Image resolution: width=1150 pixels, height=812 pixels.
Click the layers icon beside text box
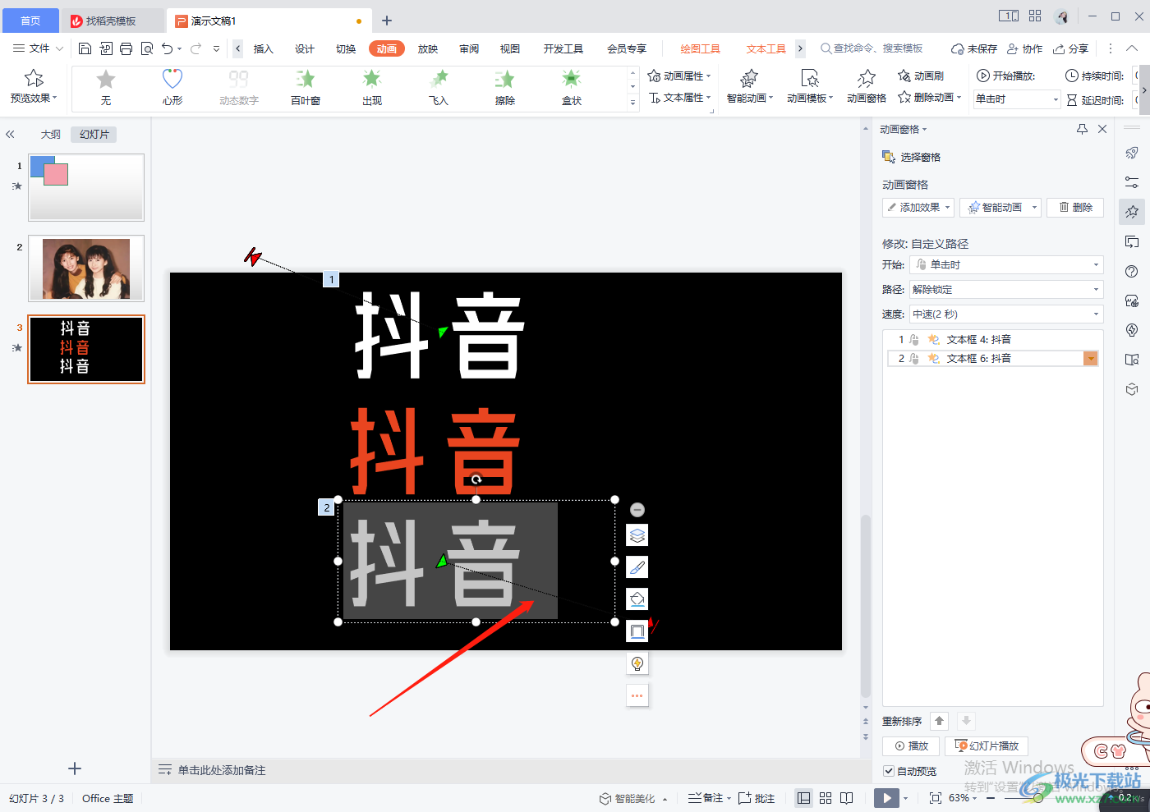[637, 536]
